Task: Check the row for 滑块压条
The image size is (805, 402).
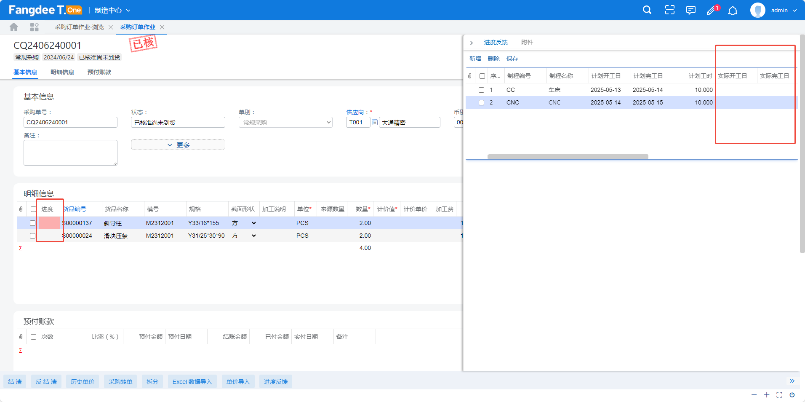Action: (32, 236)
